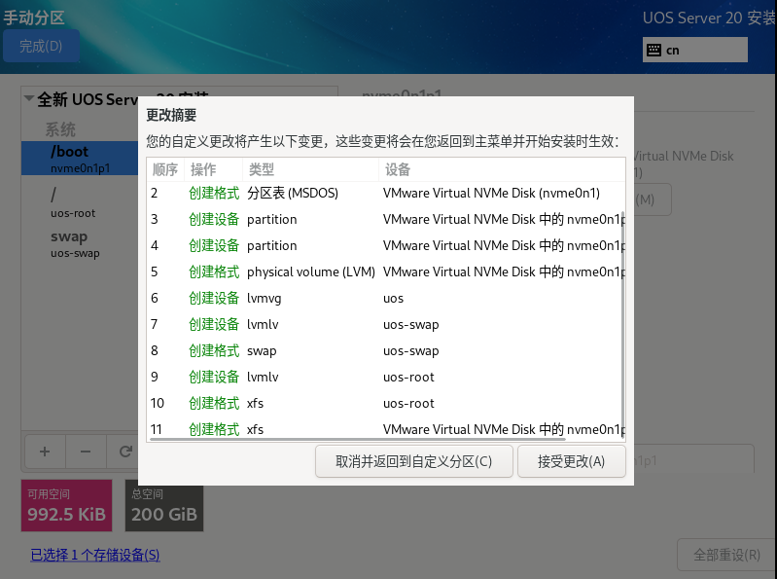Select row 9 lvmlv uos-root
The height and width of the screenshot is (579, 777).
384,377
